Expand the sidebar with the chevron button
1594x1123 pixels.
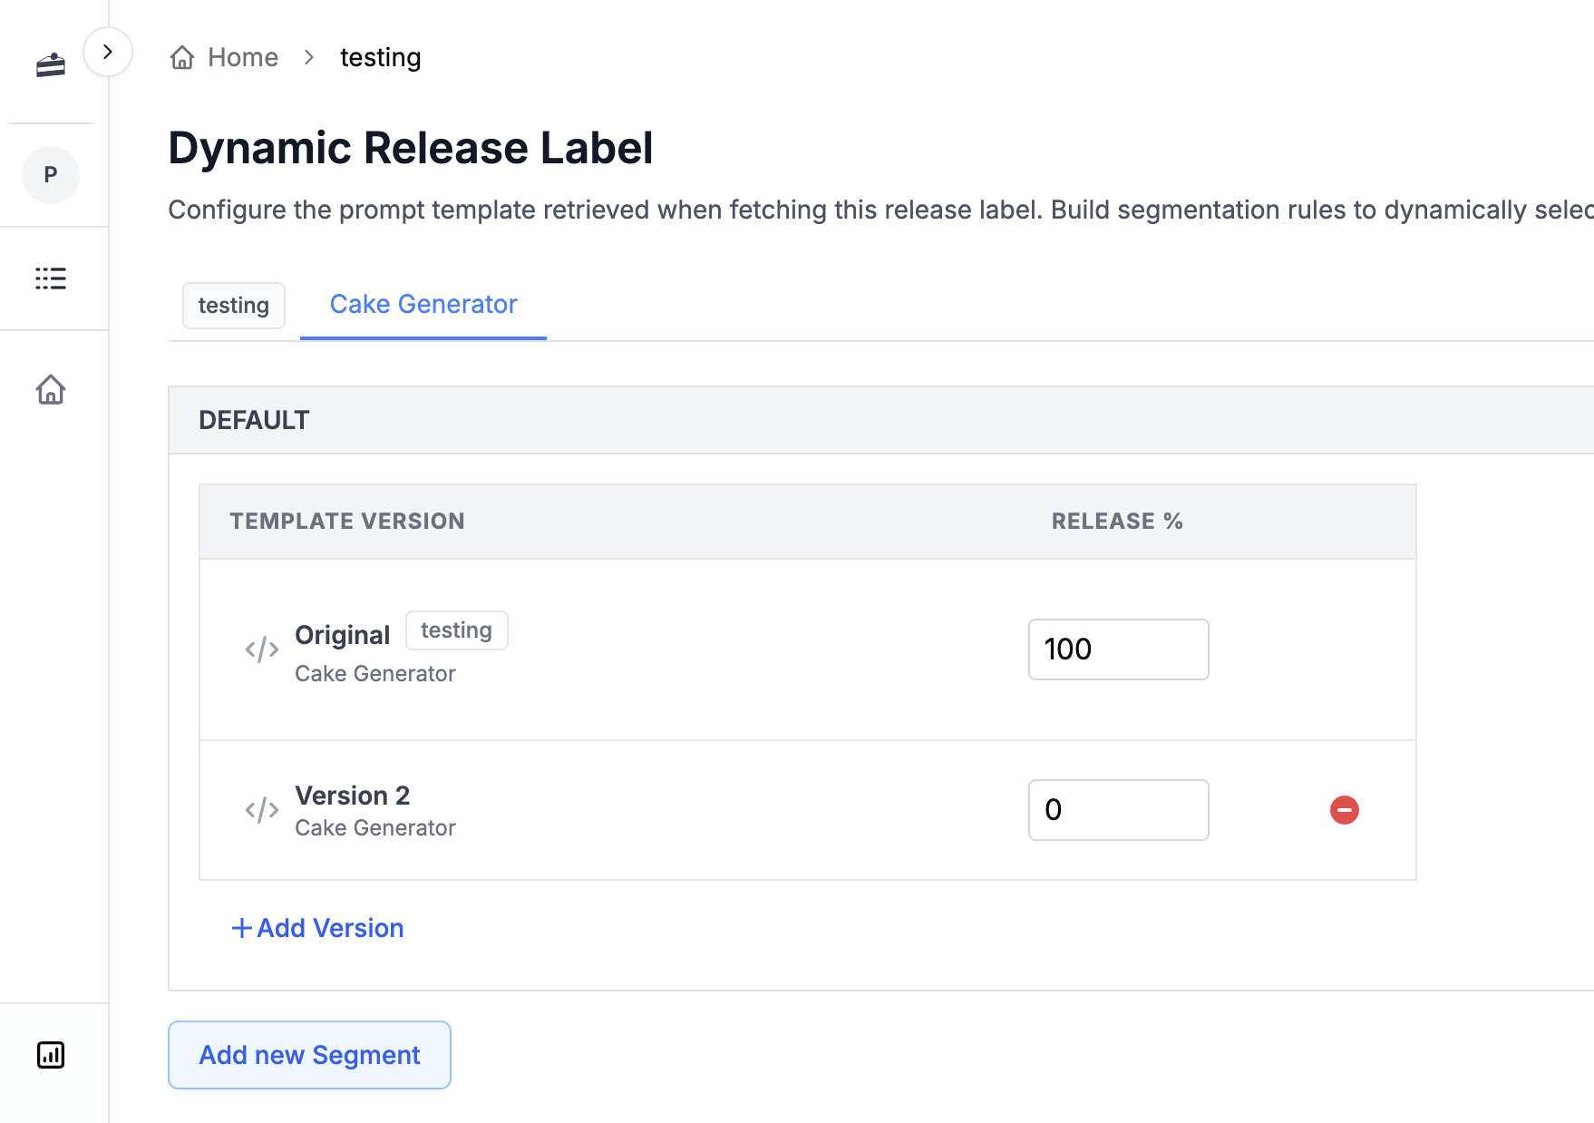tap(108, 52)
